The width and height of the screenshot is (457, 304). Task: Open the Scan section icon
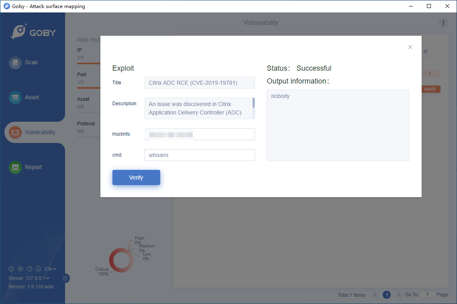tap(15, 62)
